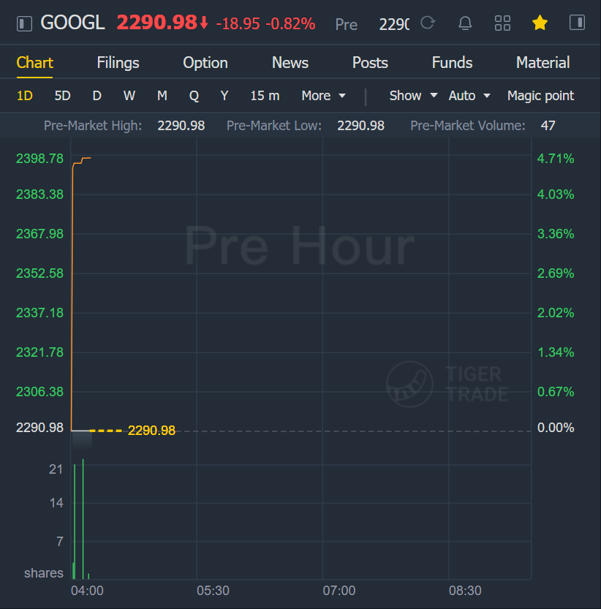Click the tallest green volume bar
This screenshot has height=609, width=601.
coord(83,519)
